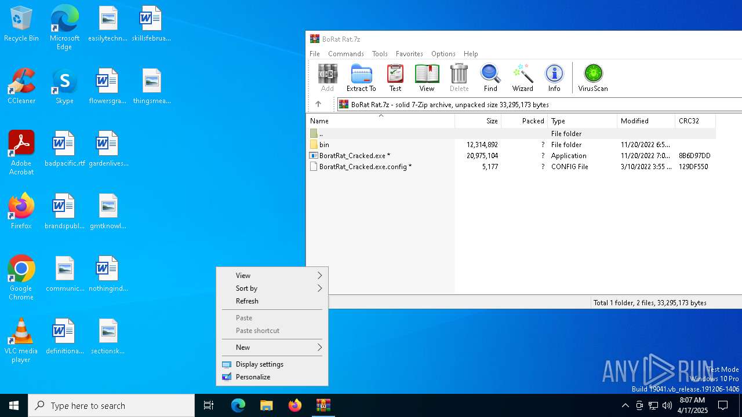The height and width of the screenshot is (417, 742).
Task: Open the Help menu in WinRAR
Action: [471, 54]
